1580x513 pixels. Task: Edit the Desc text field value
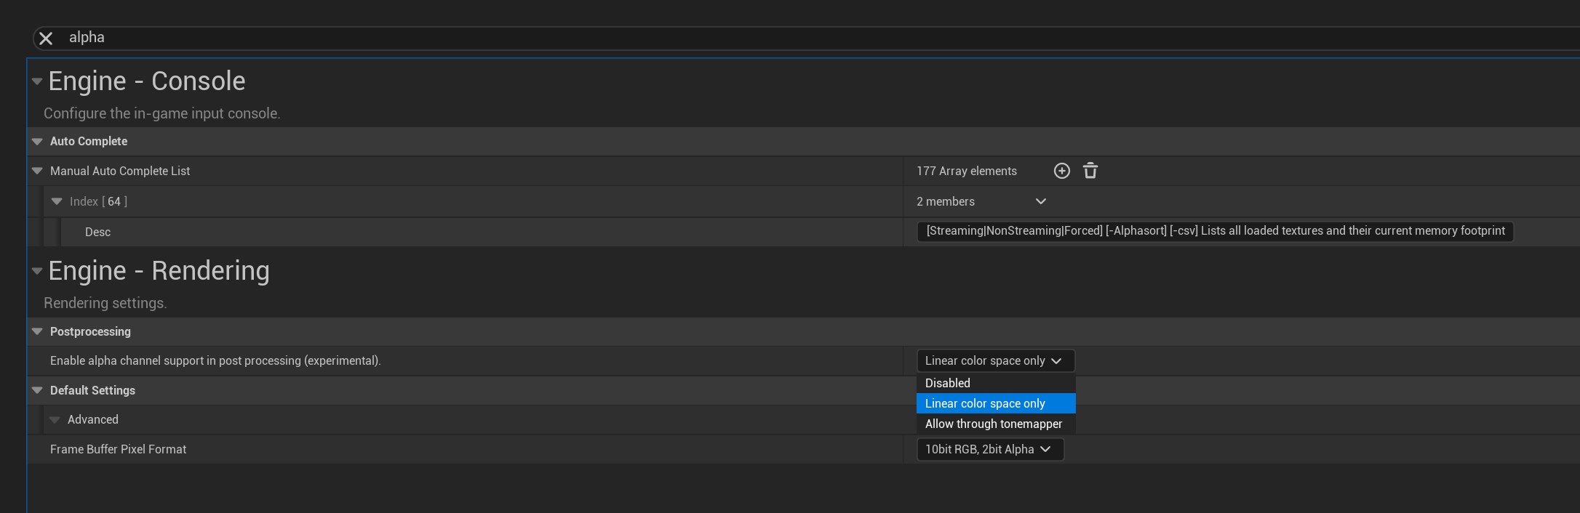pos(1215,231)
